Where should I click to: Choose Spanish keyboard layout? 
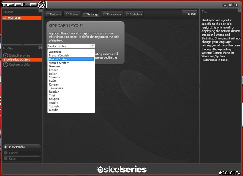tap(71, 77)
